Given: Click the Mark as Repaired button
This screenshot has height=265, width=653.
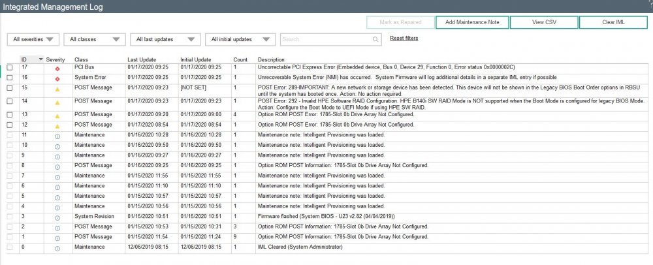Looking at the screenshot, I should 400,22.
